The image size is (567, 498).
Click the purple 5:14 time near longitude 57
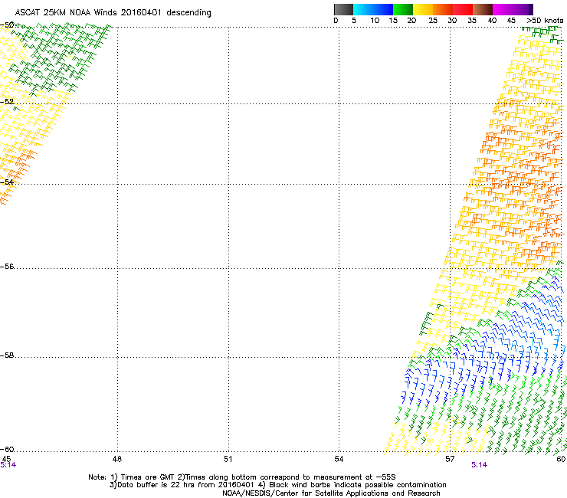[479, 465]
